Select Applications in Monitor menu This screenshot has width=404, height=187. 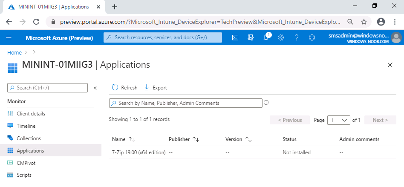[50, 150]
